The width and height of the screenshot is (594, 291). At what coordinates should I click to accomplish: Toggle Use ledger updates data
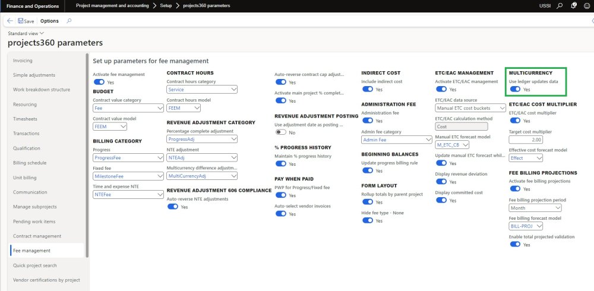click(514, 89)
